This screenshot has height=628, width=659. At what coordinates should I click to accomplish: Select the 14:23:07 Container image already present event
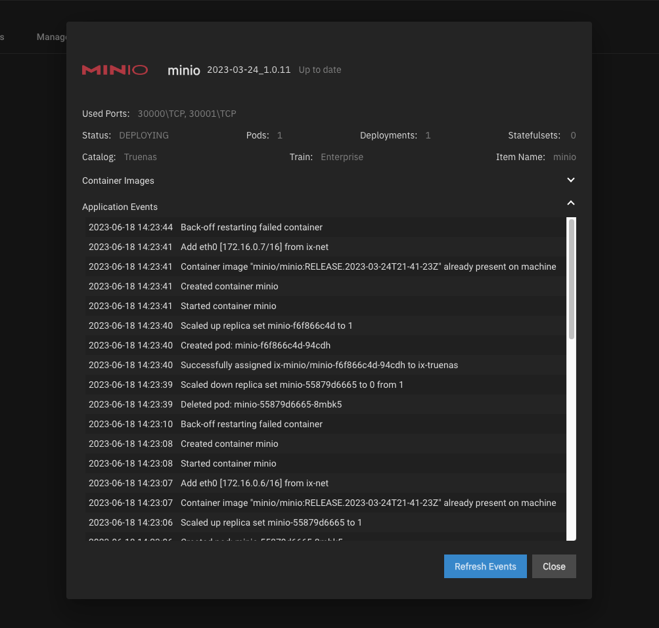326,503
